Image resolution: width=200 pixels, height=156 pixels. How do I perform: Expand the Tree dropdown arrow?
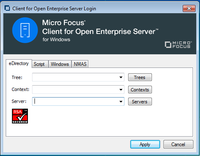[121, 77]
